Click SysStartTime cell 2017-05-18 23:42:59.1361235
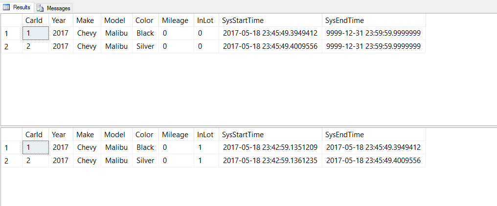This screenshot has height=206, width=497. tap(270, 160)
